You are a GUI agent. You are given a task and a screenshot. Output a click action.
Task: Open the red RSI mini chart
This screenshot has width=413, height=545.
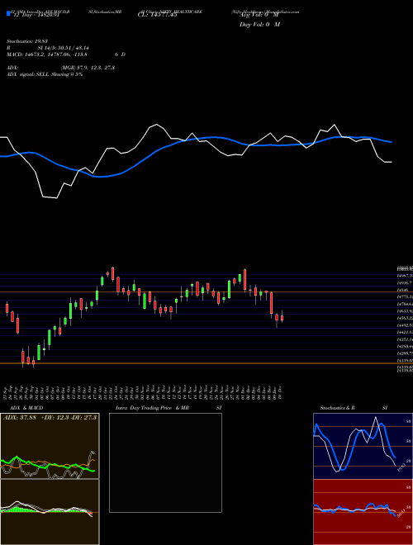click(363, 512)
